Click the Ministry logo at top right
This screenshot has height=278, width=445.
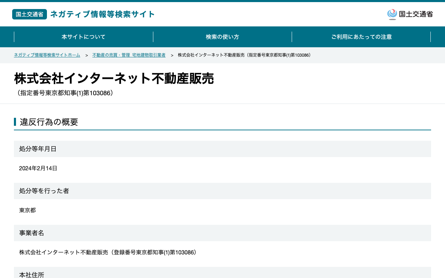pos(410,14)
